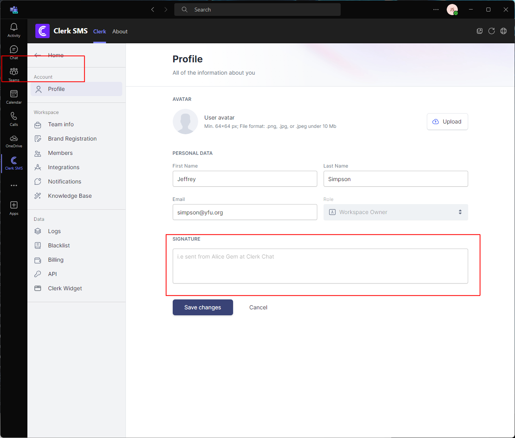Open the JS profile avatar menu
515x438 pixels.
pos(452,10)
